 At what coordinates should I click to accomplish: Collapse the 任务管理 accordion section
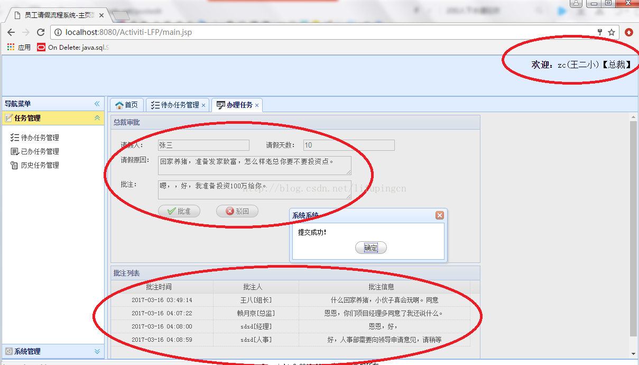pos(97,118)
